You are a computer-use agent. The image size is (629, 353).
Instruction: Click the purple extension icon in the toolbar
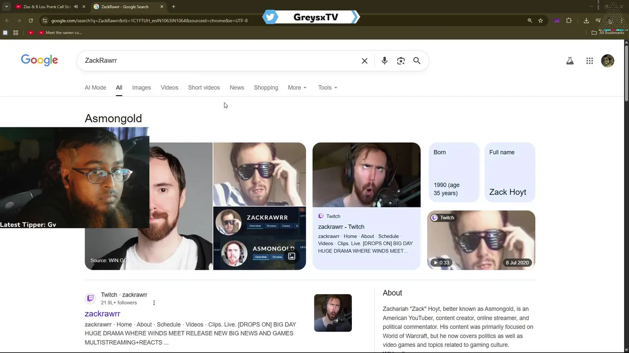(x=557, y=21)
